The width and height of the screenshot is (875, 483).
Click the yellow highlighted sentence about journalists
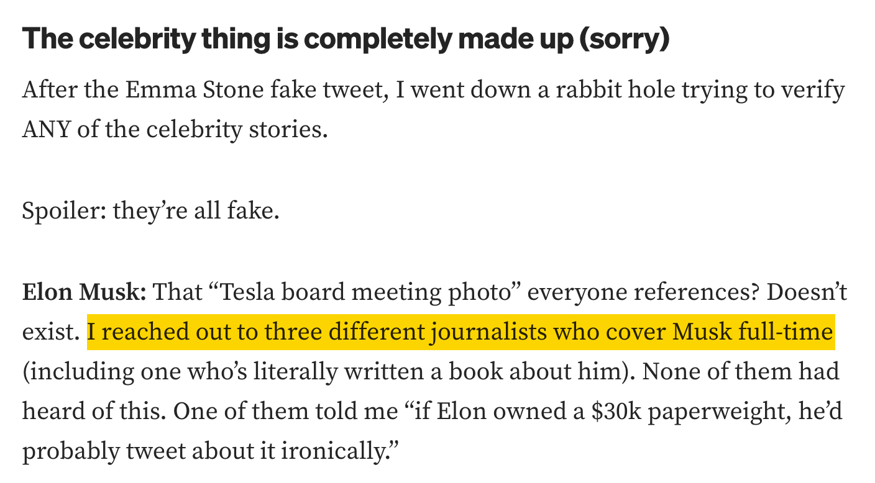460,332
